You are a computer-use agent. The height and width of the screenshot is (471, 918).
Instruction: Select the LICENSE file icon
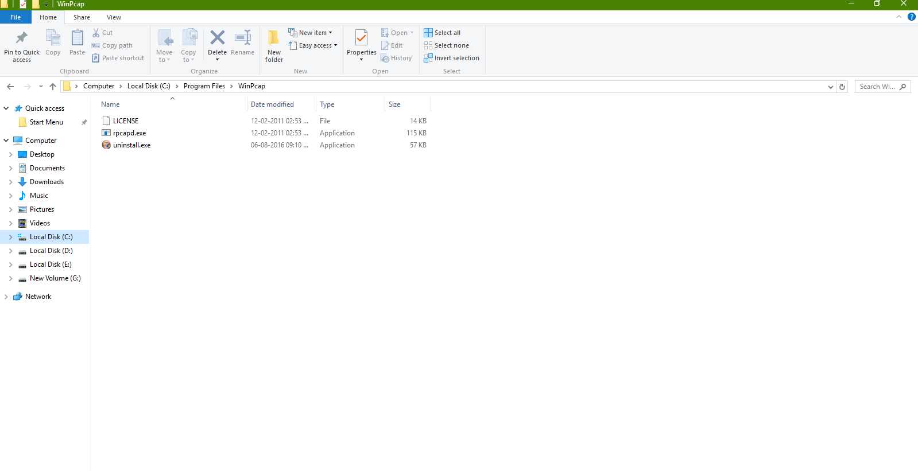pyautogui.click(x=106, y=121)
